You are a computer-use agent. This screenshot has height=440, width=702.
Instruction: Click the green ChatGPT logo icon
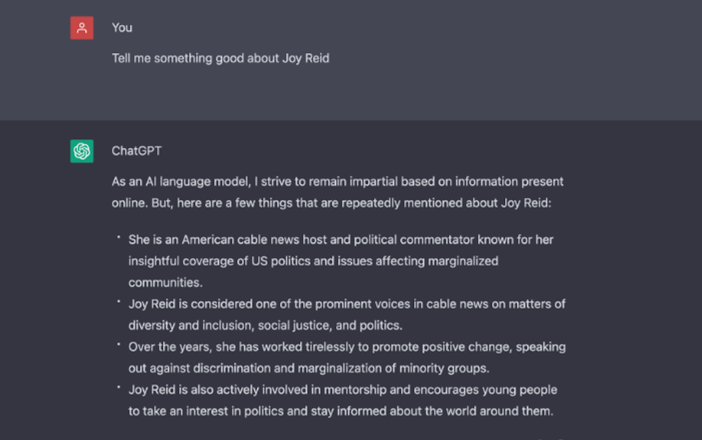pyautogui.click(x=82, y=151)
